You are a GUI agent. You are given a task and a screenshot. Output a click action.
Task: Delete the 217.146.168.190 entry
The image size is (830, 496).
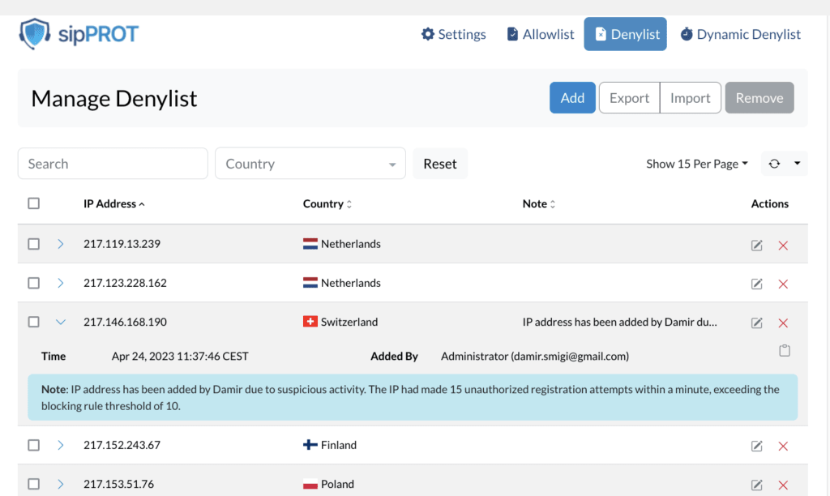(784, 323)
